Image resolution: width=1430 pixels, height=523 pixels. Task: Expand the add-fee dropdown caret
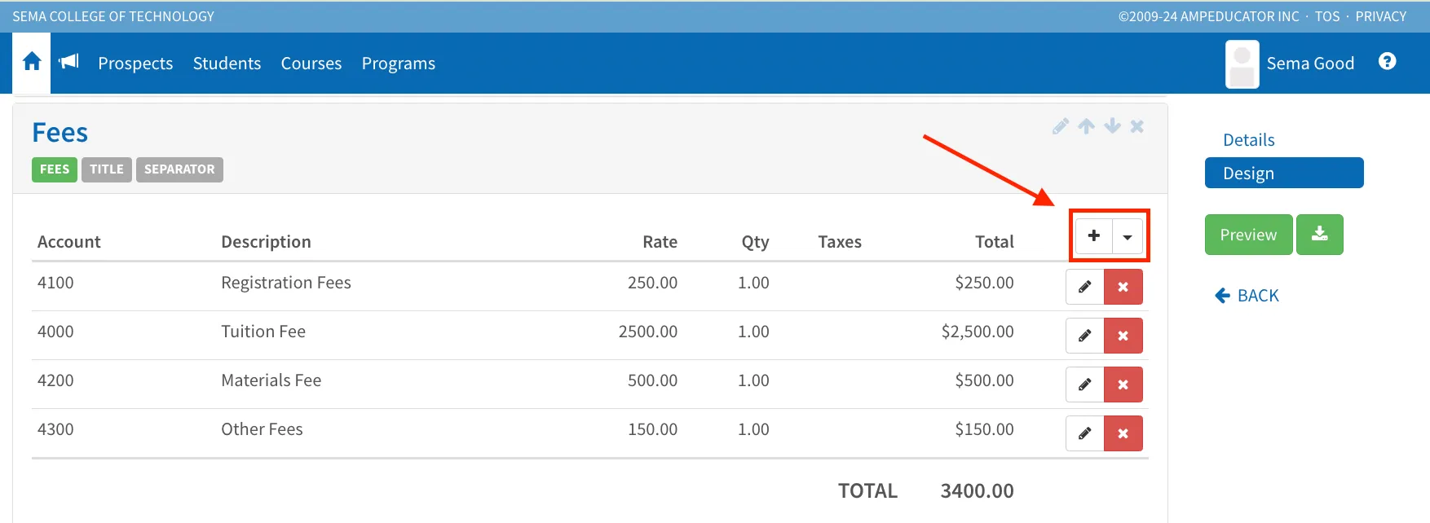(1128, 236)
